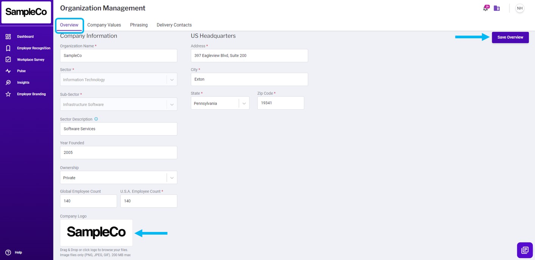
Task: Click the Dashboard grid icon in sidebar
Action: click(8, 37)
